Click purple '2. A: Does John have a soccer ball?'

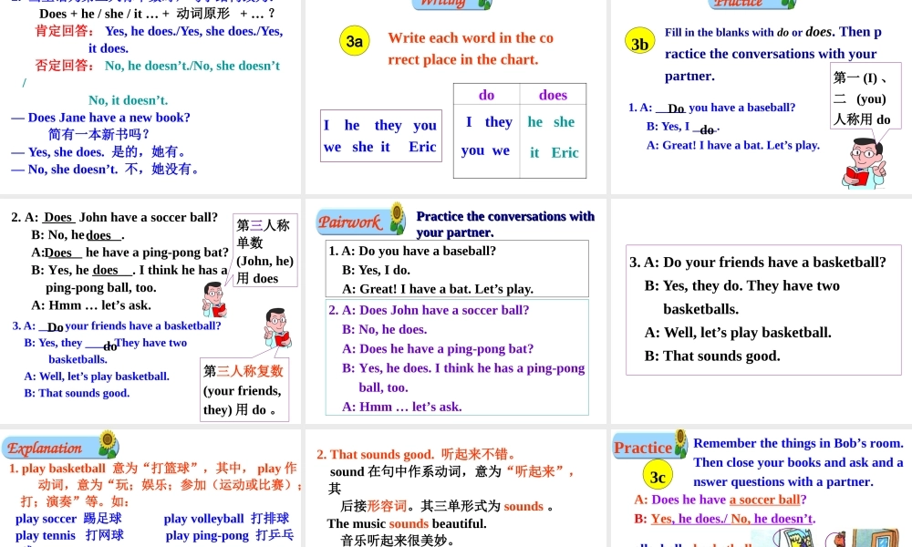[x=429, y=310]
